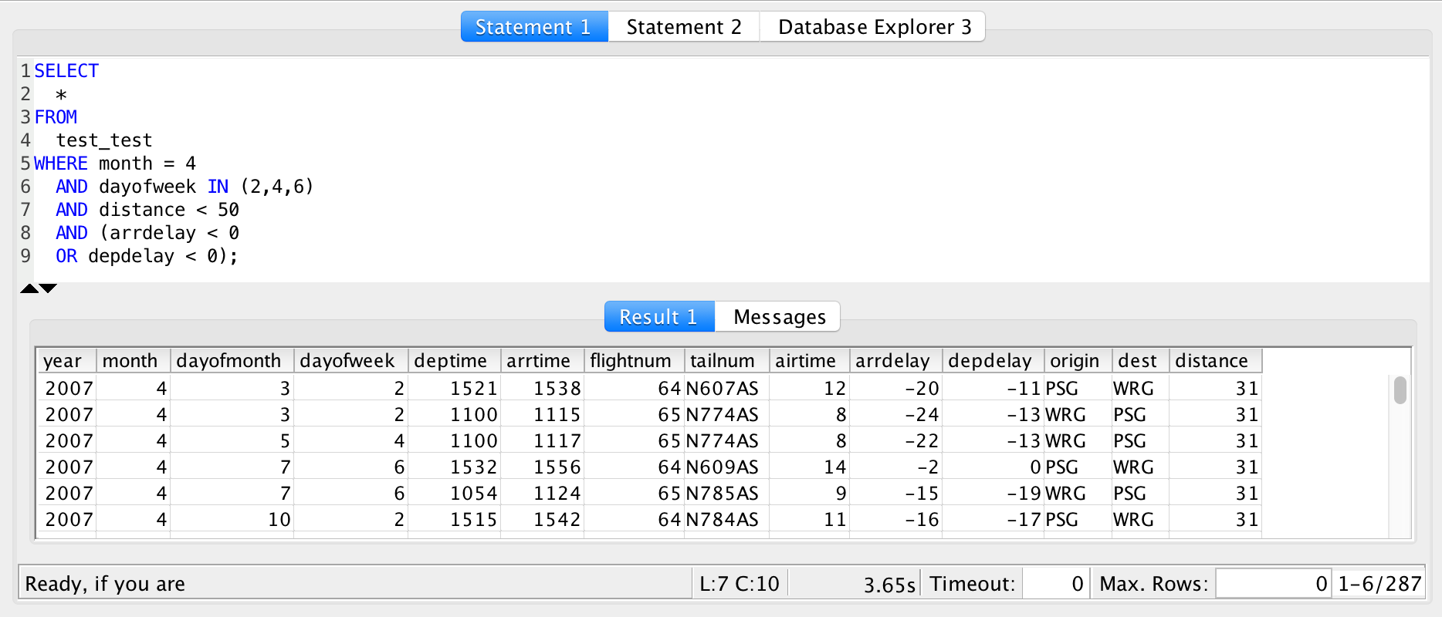The height and width of the screenshot is (617, 1442).
Task: Click the 3.65s execution time display
Action: click(x=889, y=585)
